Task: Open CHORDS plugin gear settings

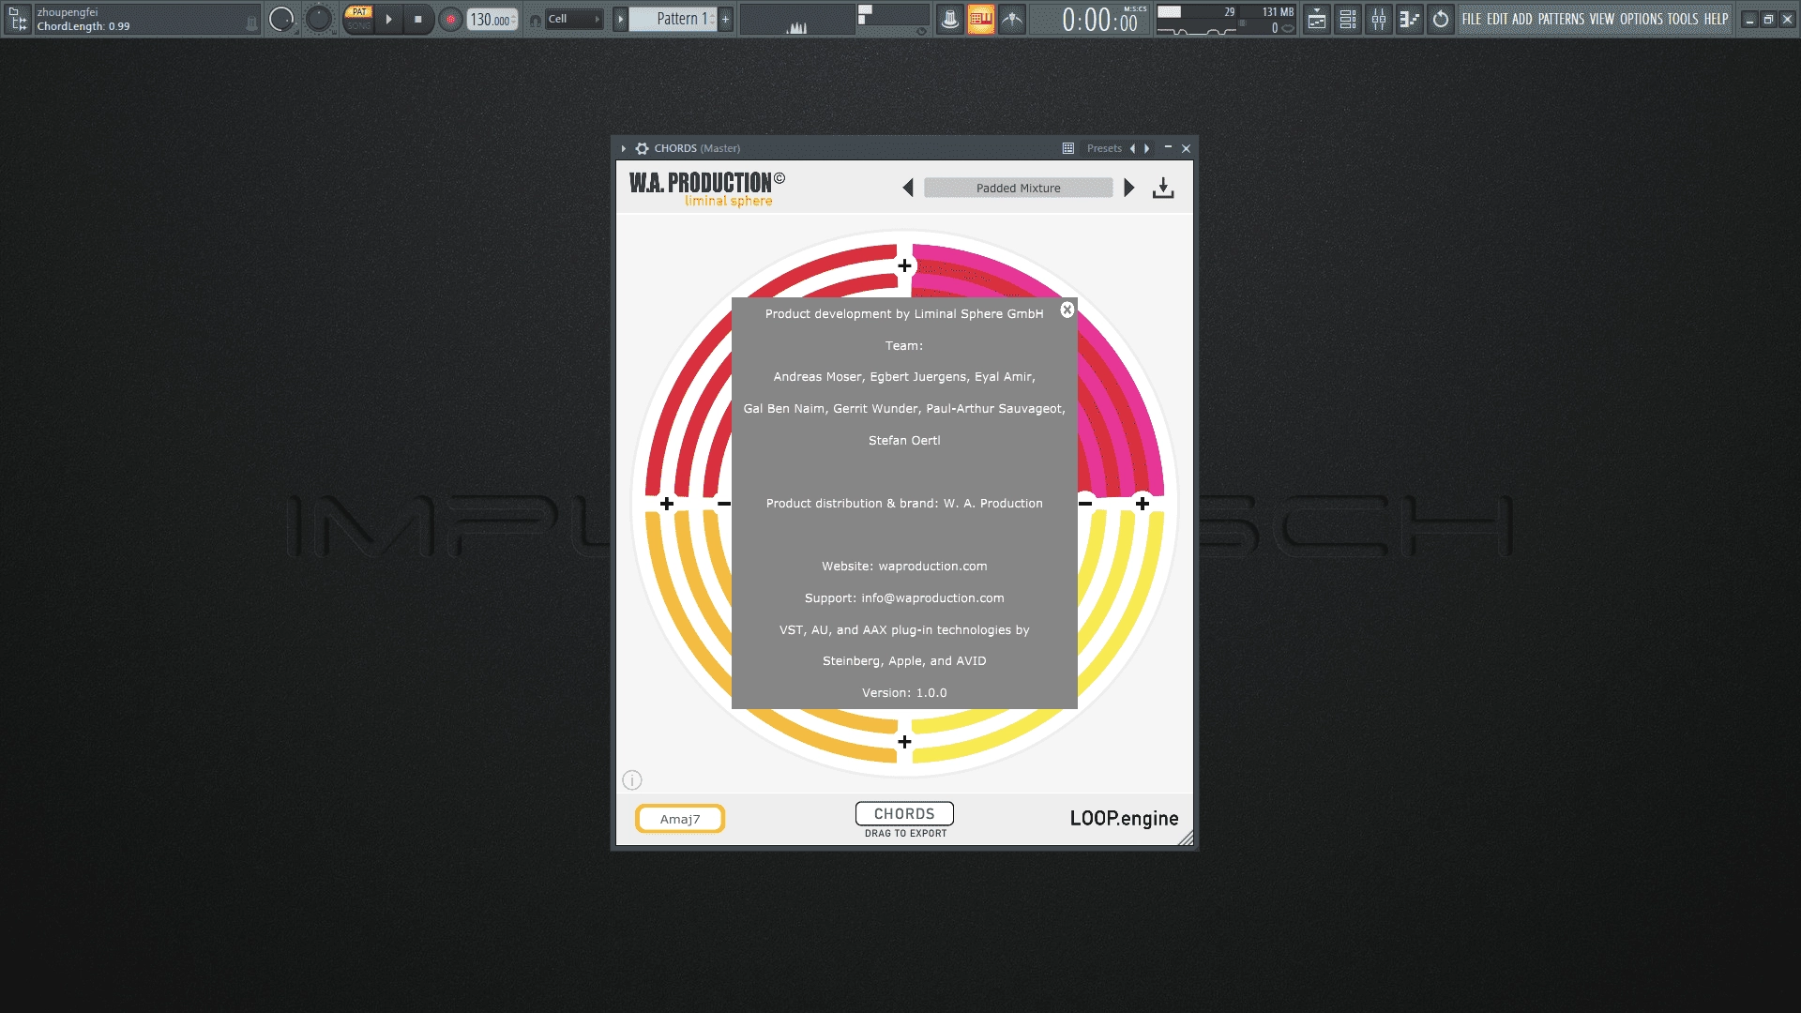Action: [x=642, y=148]
